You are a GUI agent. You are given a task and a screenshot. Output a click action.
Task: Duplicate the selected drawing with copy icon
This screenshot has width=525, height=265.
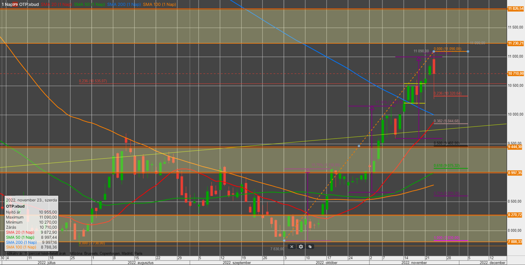310,247
